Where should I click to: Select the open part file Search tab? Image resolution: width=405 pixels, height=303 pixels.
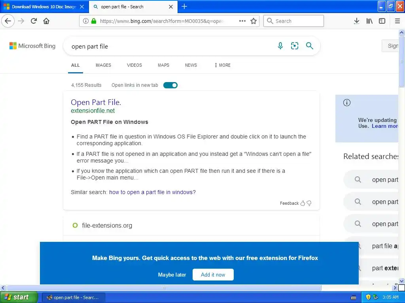133,7
